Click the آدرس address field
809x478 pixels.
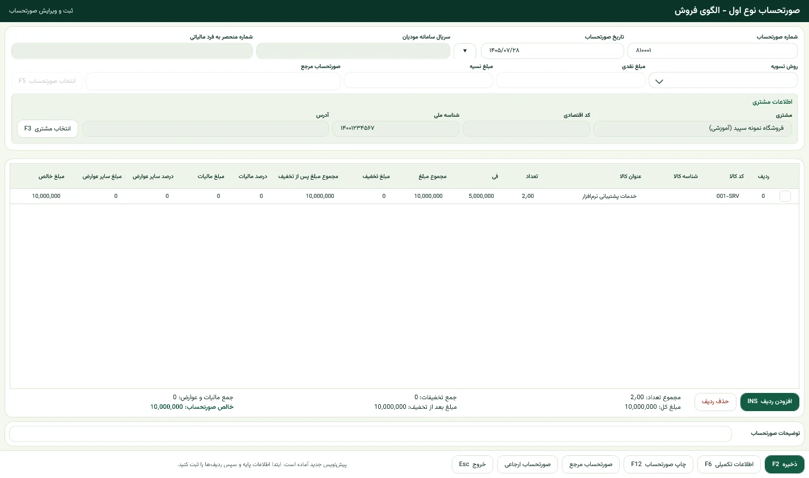click(206, 129)
